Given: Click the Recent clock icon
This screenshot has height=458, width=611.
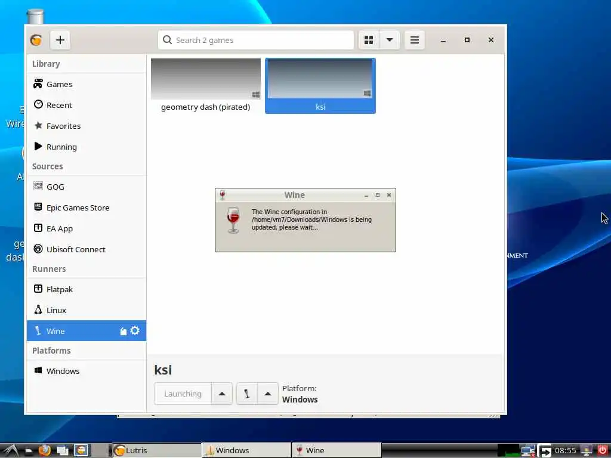Looking at the screenshot, I should [x=38, y=104].
